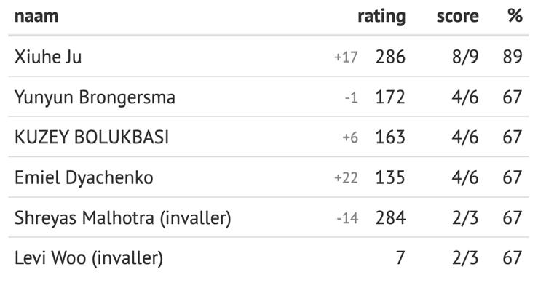This screenshot has width=538, height=288.
Task: Select Levi Woo's rating 7
Action: coord(400,258)
